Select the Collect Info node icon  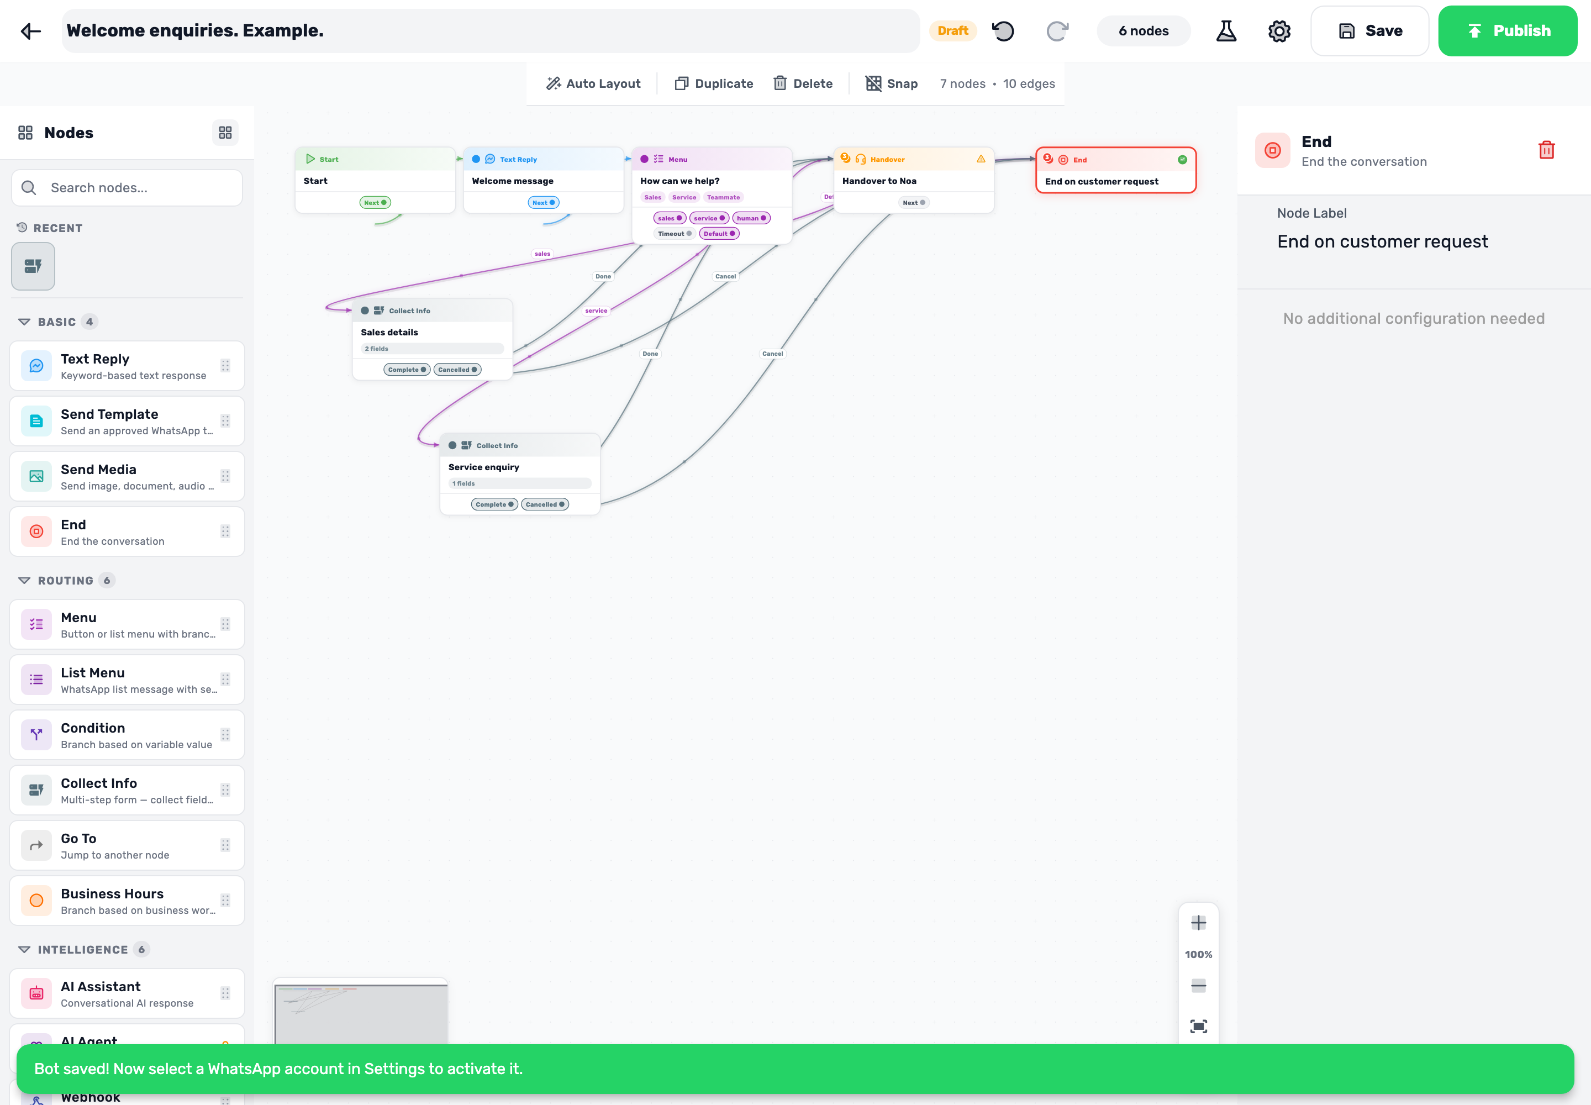(36, 790)
